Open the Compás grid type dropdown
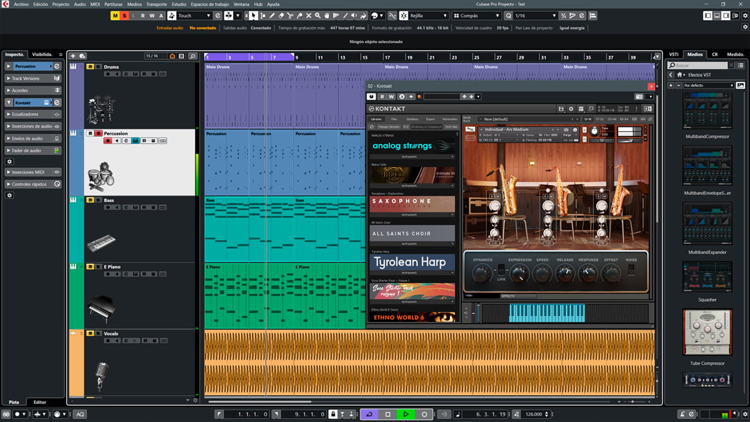The image size is (750, 422). coord(477,16)
